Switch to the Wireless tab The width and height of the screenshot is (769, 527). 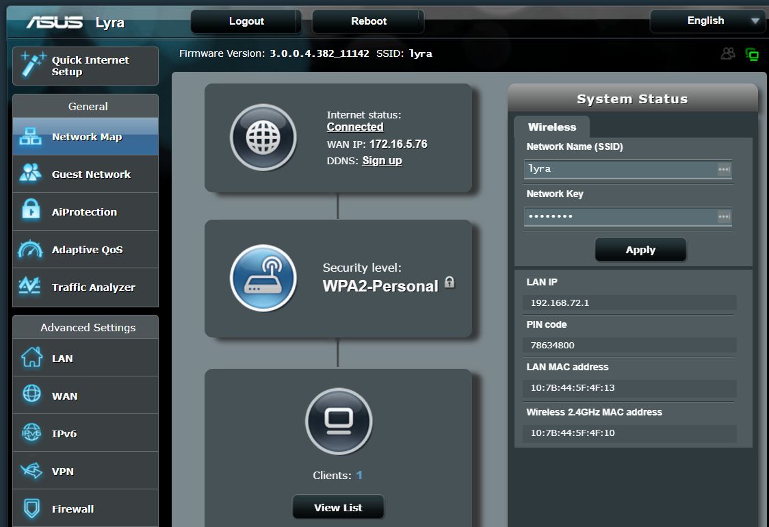point(551,127)
